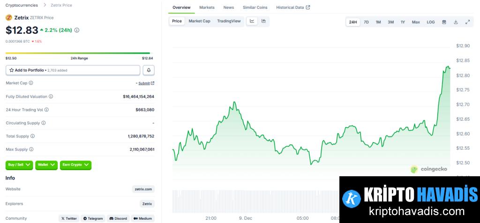The width and height of the screenshot is (480, 223).
Task: Go to Cryptocurrencies breadcrumb
Action: 22,5
